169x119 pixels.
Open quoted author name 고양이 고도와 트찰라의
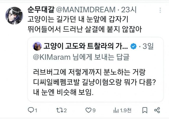[79, 46]
